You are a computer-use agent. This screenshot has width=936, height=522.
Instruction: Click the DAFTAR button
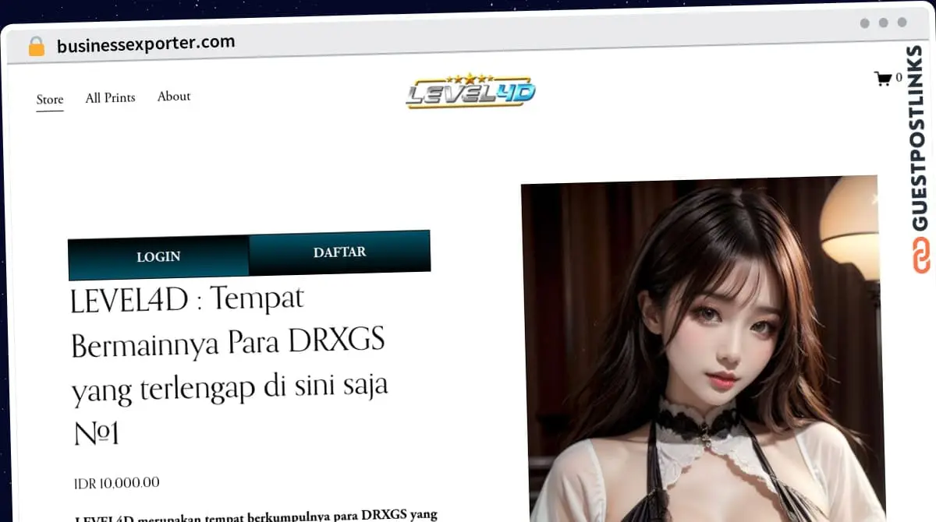[340, 252]
